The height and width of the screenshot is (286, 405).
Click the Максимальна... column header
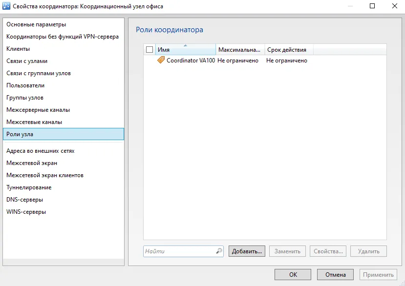click(x=240, y=50)
